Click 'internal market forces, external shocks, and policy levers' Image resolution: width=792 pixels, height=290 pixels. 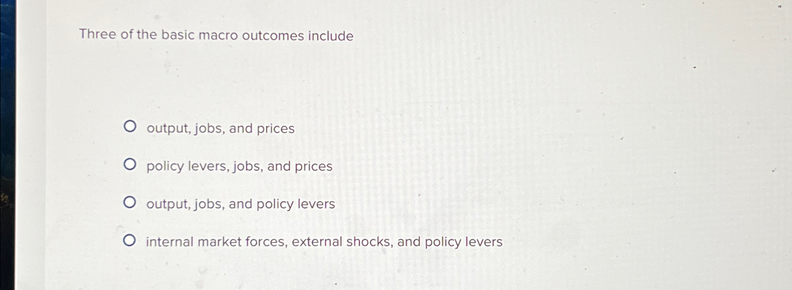[324, 241]
